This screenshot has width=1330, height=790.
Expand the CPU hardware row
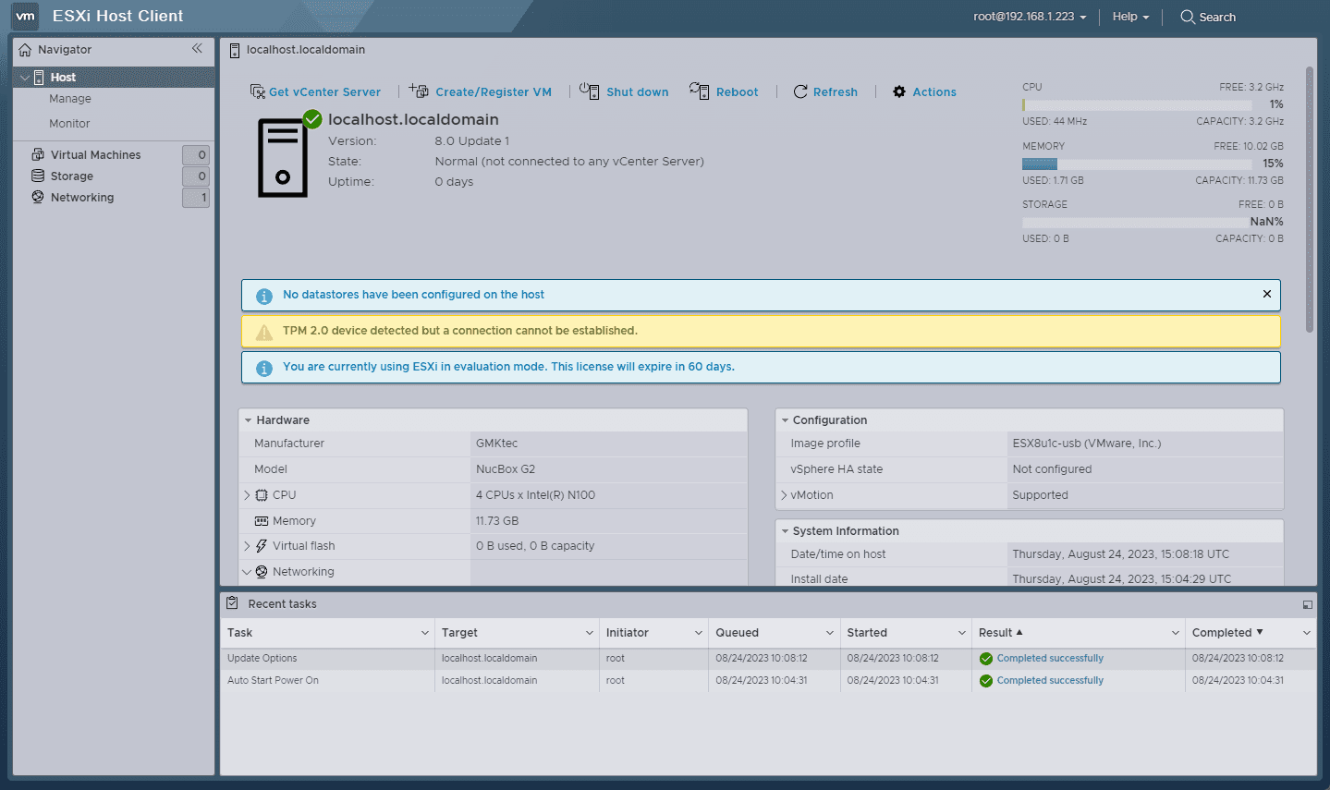click(247, 495)
